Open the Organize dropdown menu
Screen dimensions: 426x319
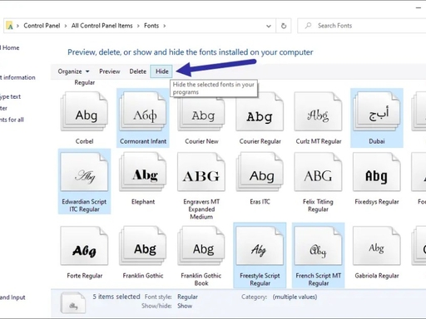point(73,71)
